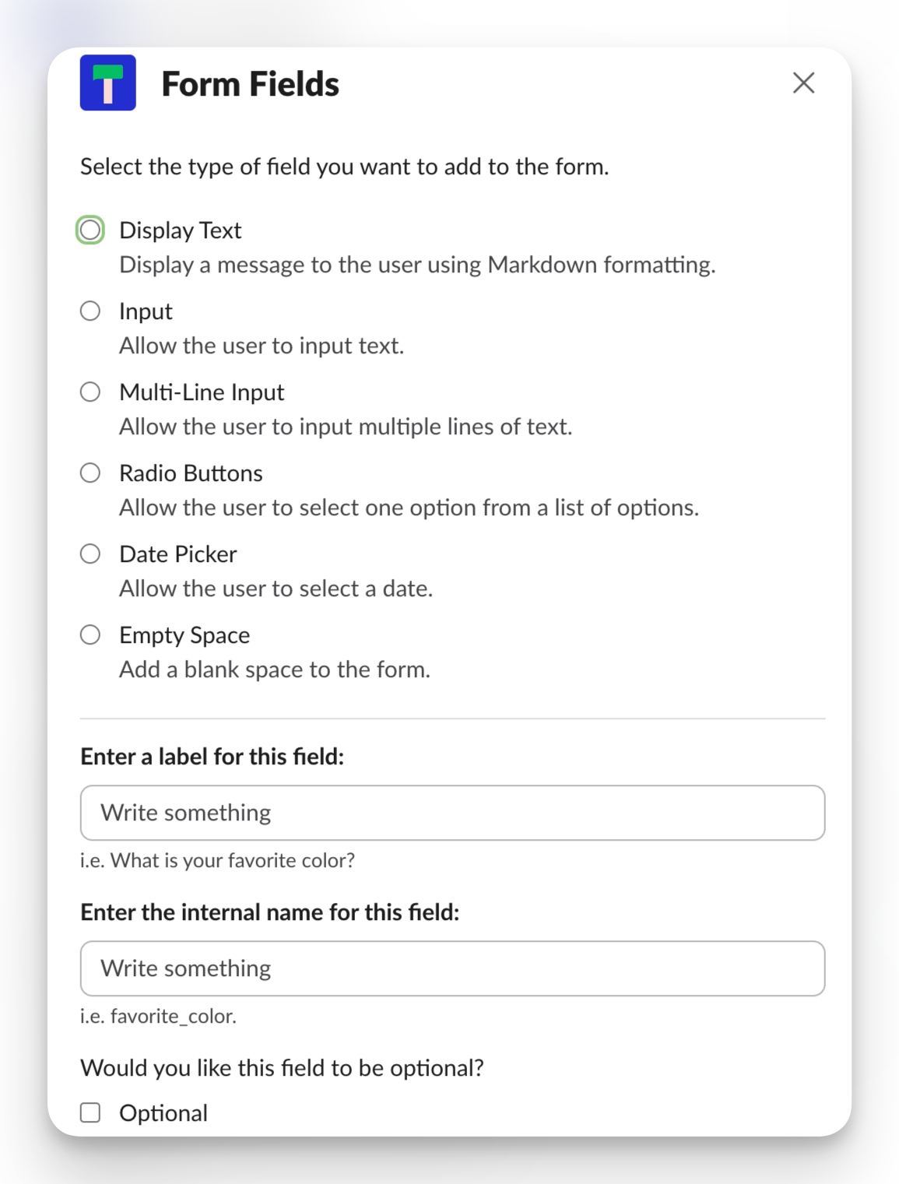Pick the Radio Buttons field type
The height and width of the screenshot is (1184, 899).
[x=90, y=473]
